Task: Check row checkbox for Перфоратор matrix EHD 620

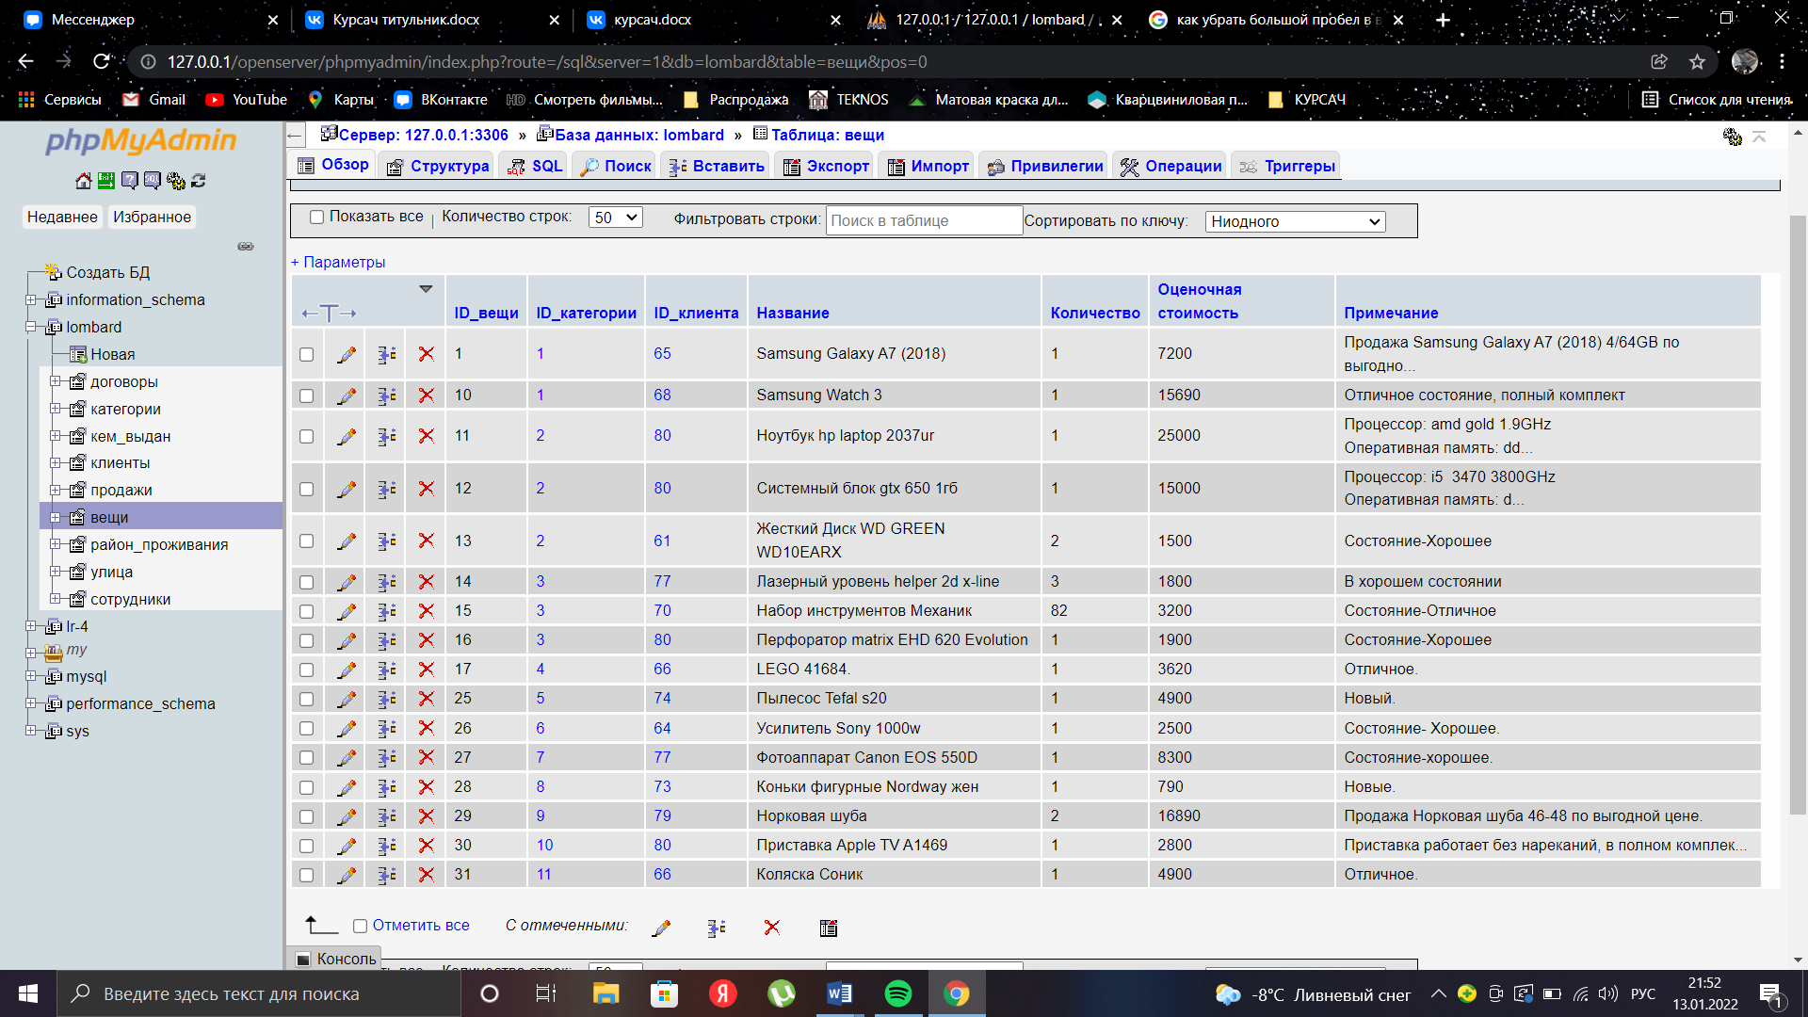Action: click(306, 640)
